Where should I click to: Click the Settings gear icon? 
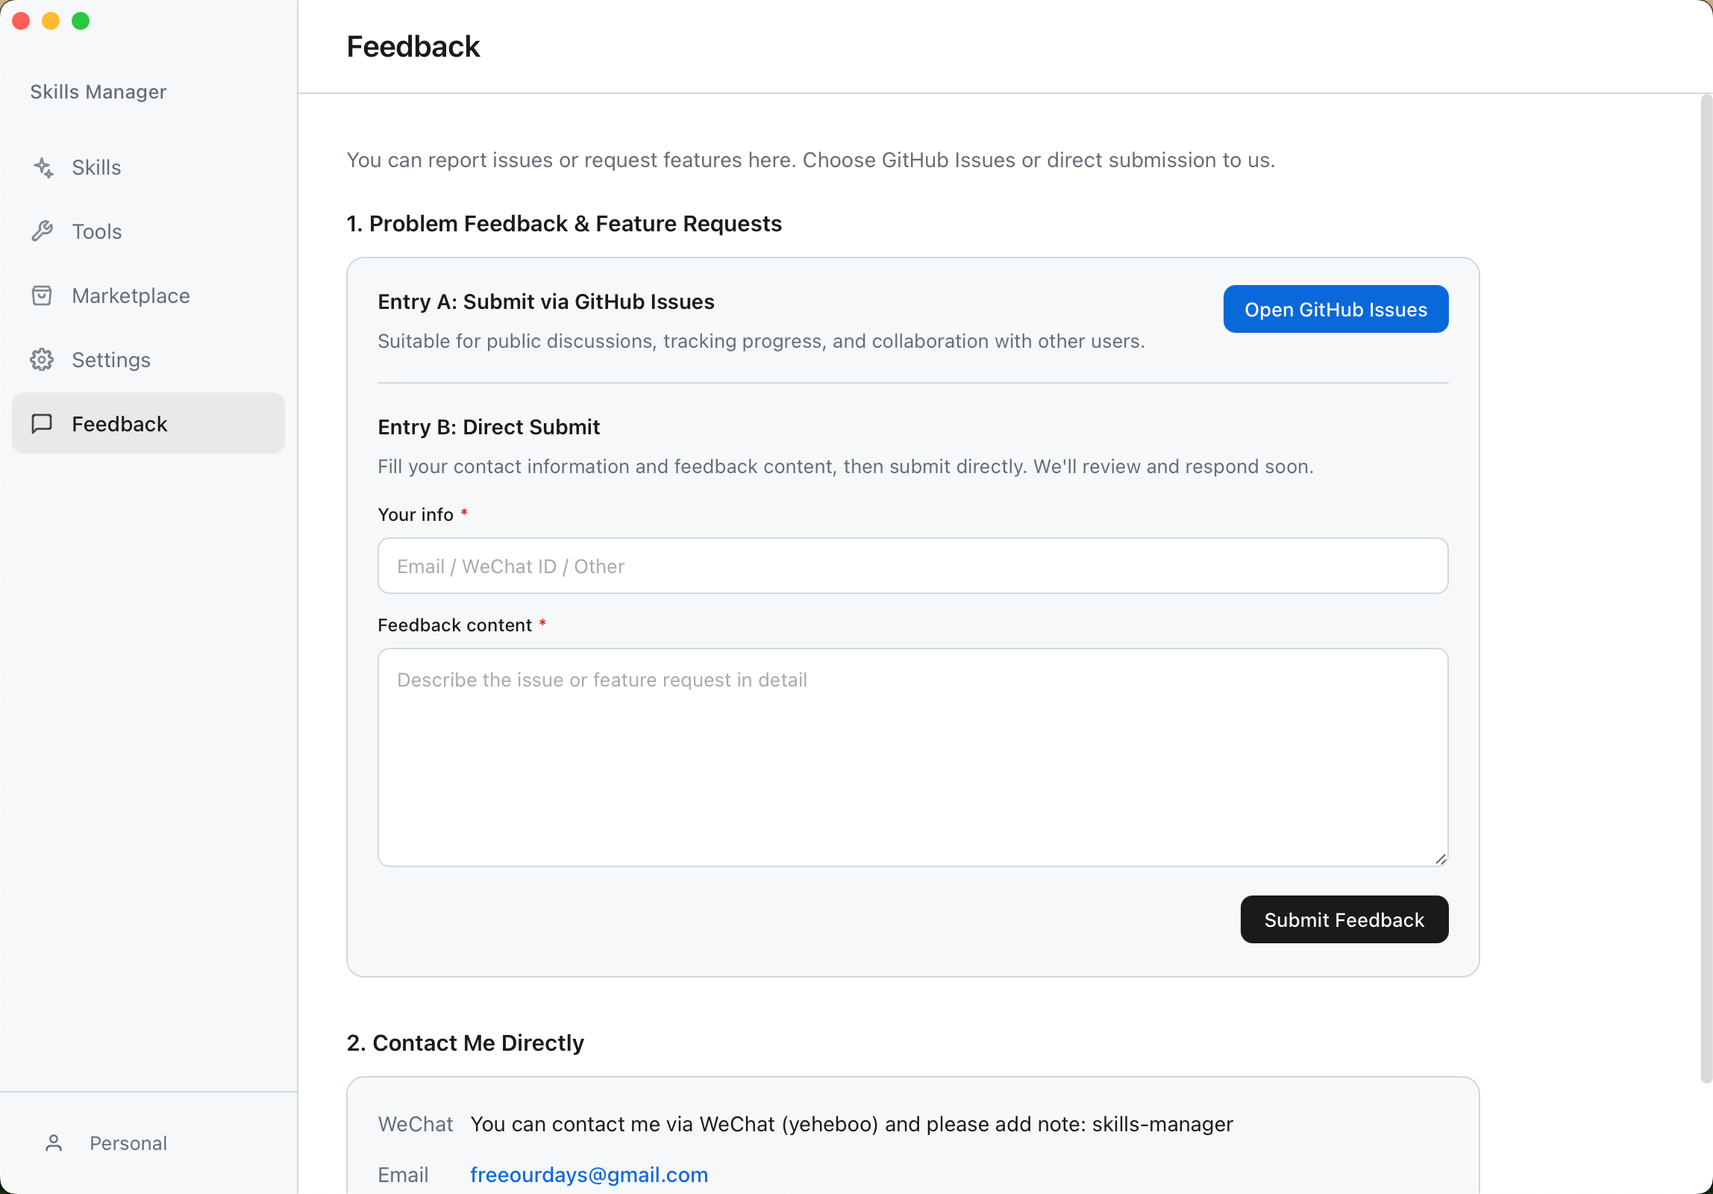pyautogui.click(x=42, y=360)
